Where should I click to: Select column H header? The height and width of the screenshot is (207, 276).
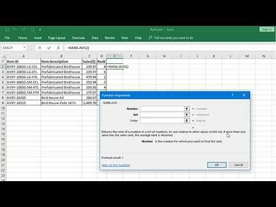tap(164, 56)
